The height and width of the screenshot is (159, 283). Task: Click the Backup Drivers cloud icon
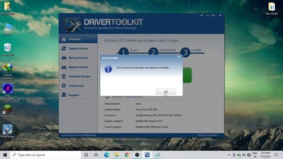[64, 58]
